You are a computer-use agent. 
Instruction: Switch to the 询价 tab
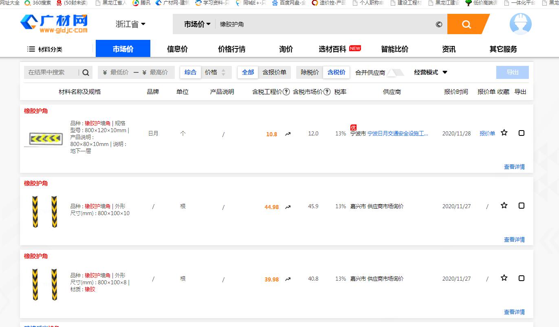point(286,49)
